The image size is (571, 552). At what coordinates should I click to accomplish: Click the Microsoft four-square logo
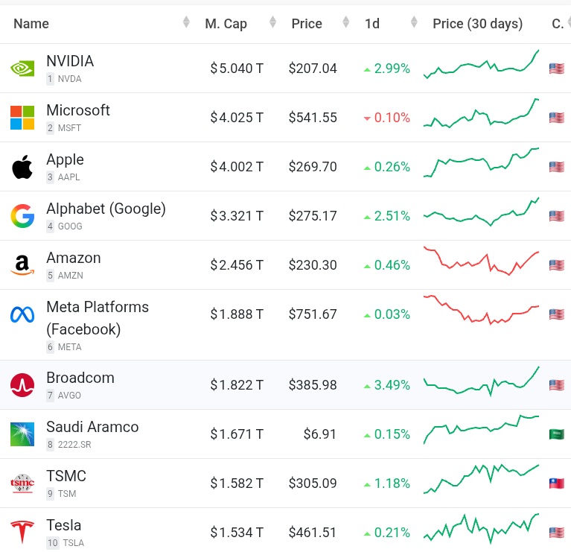22,118
